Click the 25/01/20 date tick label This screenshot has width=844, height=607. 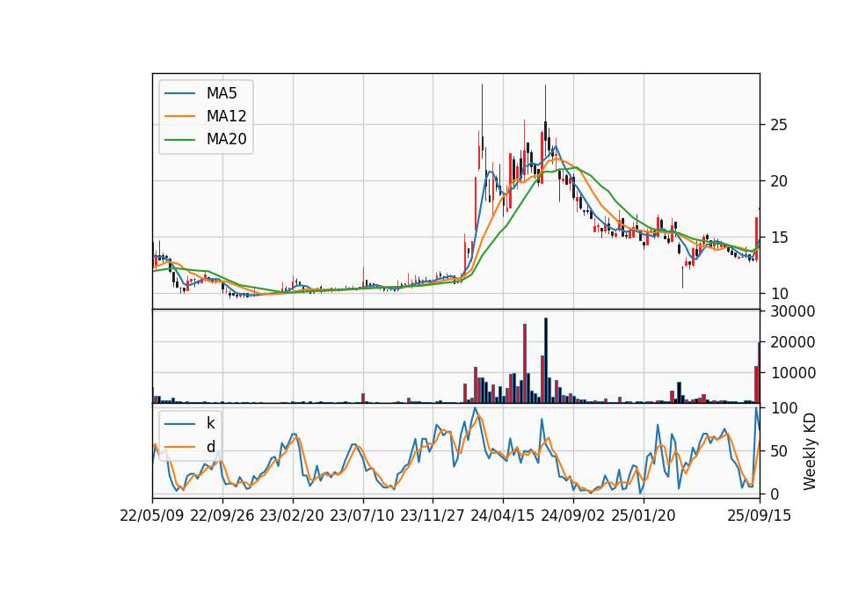click(644, 516)
